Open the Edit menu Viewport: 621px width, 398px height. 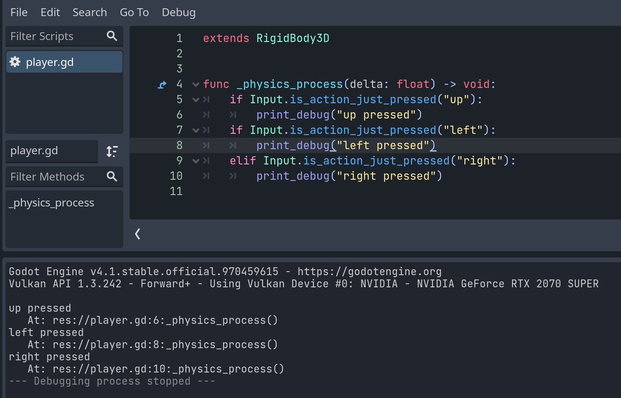point(50,12)
